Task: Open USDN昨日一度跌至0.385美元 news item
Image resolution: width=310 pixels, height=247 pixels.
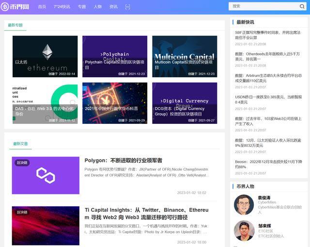Action: point(268,100)
